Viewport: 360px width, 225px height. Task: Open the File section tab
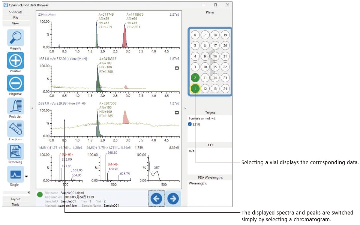(15, 18)
